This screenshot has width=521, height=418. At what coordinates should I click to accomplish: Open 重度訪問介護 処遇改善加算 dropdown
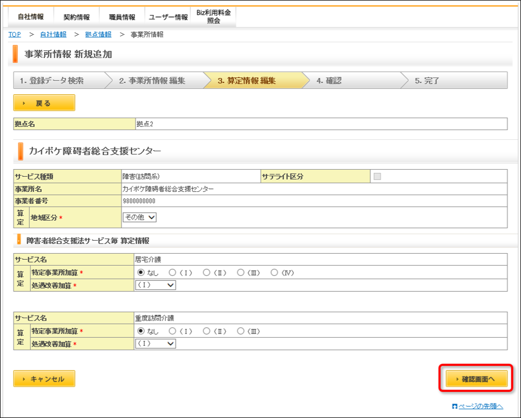156,344
